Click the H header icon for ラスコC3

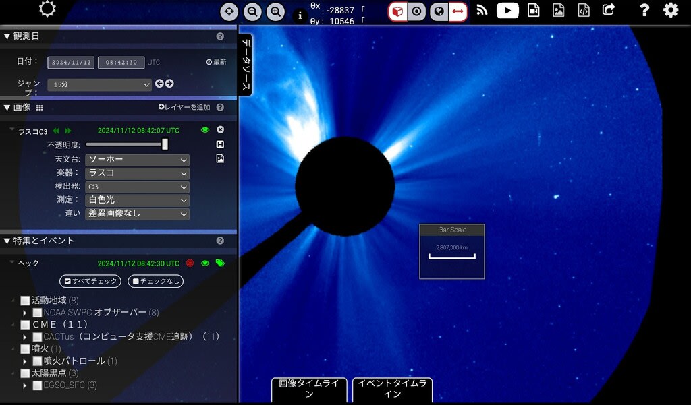220,144
